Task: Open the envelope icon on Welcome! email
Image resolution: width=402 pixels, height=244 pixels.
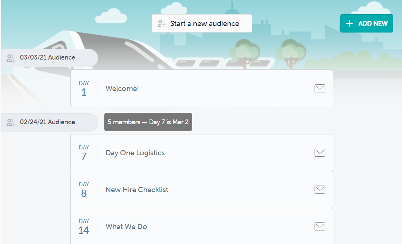Action: click(x=320, y=88)
